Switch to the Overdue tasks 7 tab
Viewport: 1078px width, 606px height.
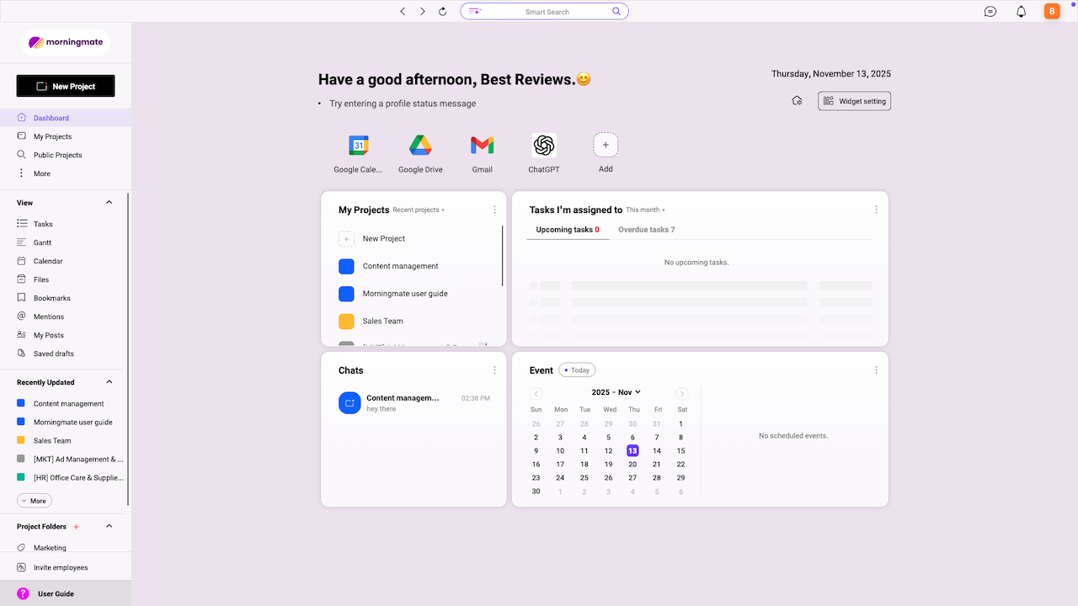click(x=646, y=229)
